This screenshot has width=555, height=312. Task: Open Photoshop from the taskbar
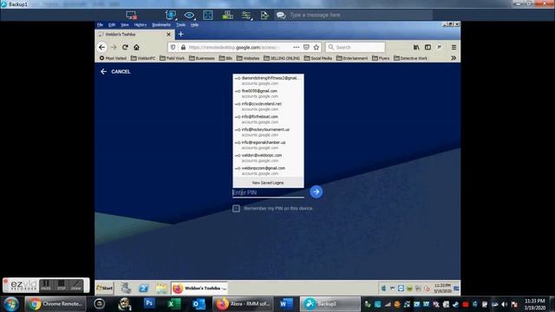point(149,304)
